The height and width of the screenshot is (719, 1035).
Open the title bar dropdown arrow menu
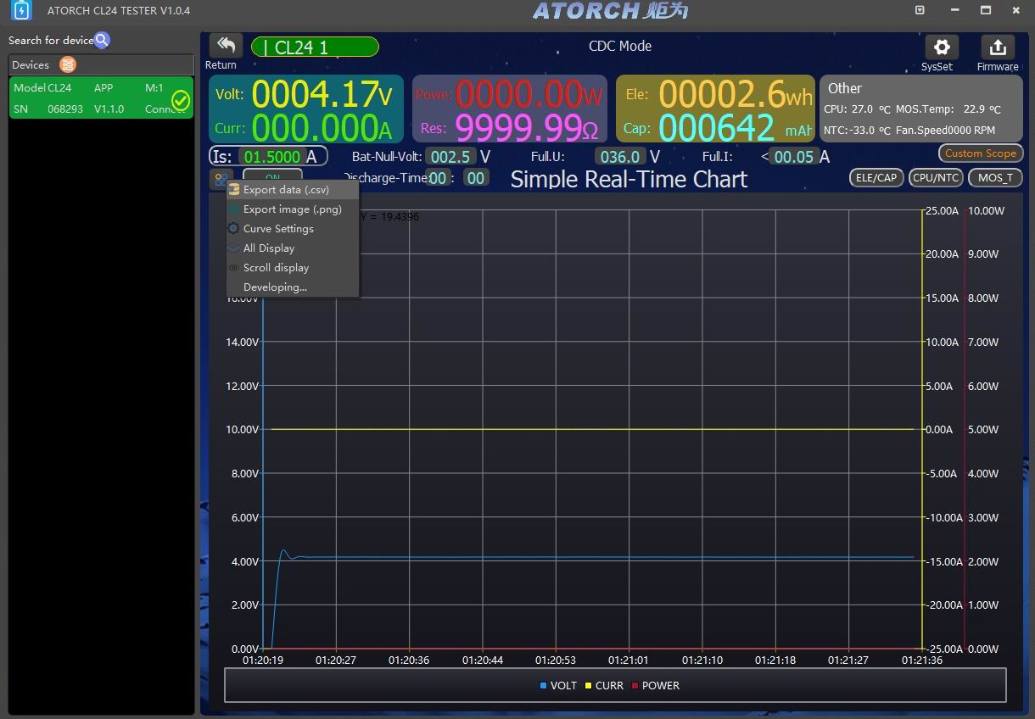(x=920, y=10)
